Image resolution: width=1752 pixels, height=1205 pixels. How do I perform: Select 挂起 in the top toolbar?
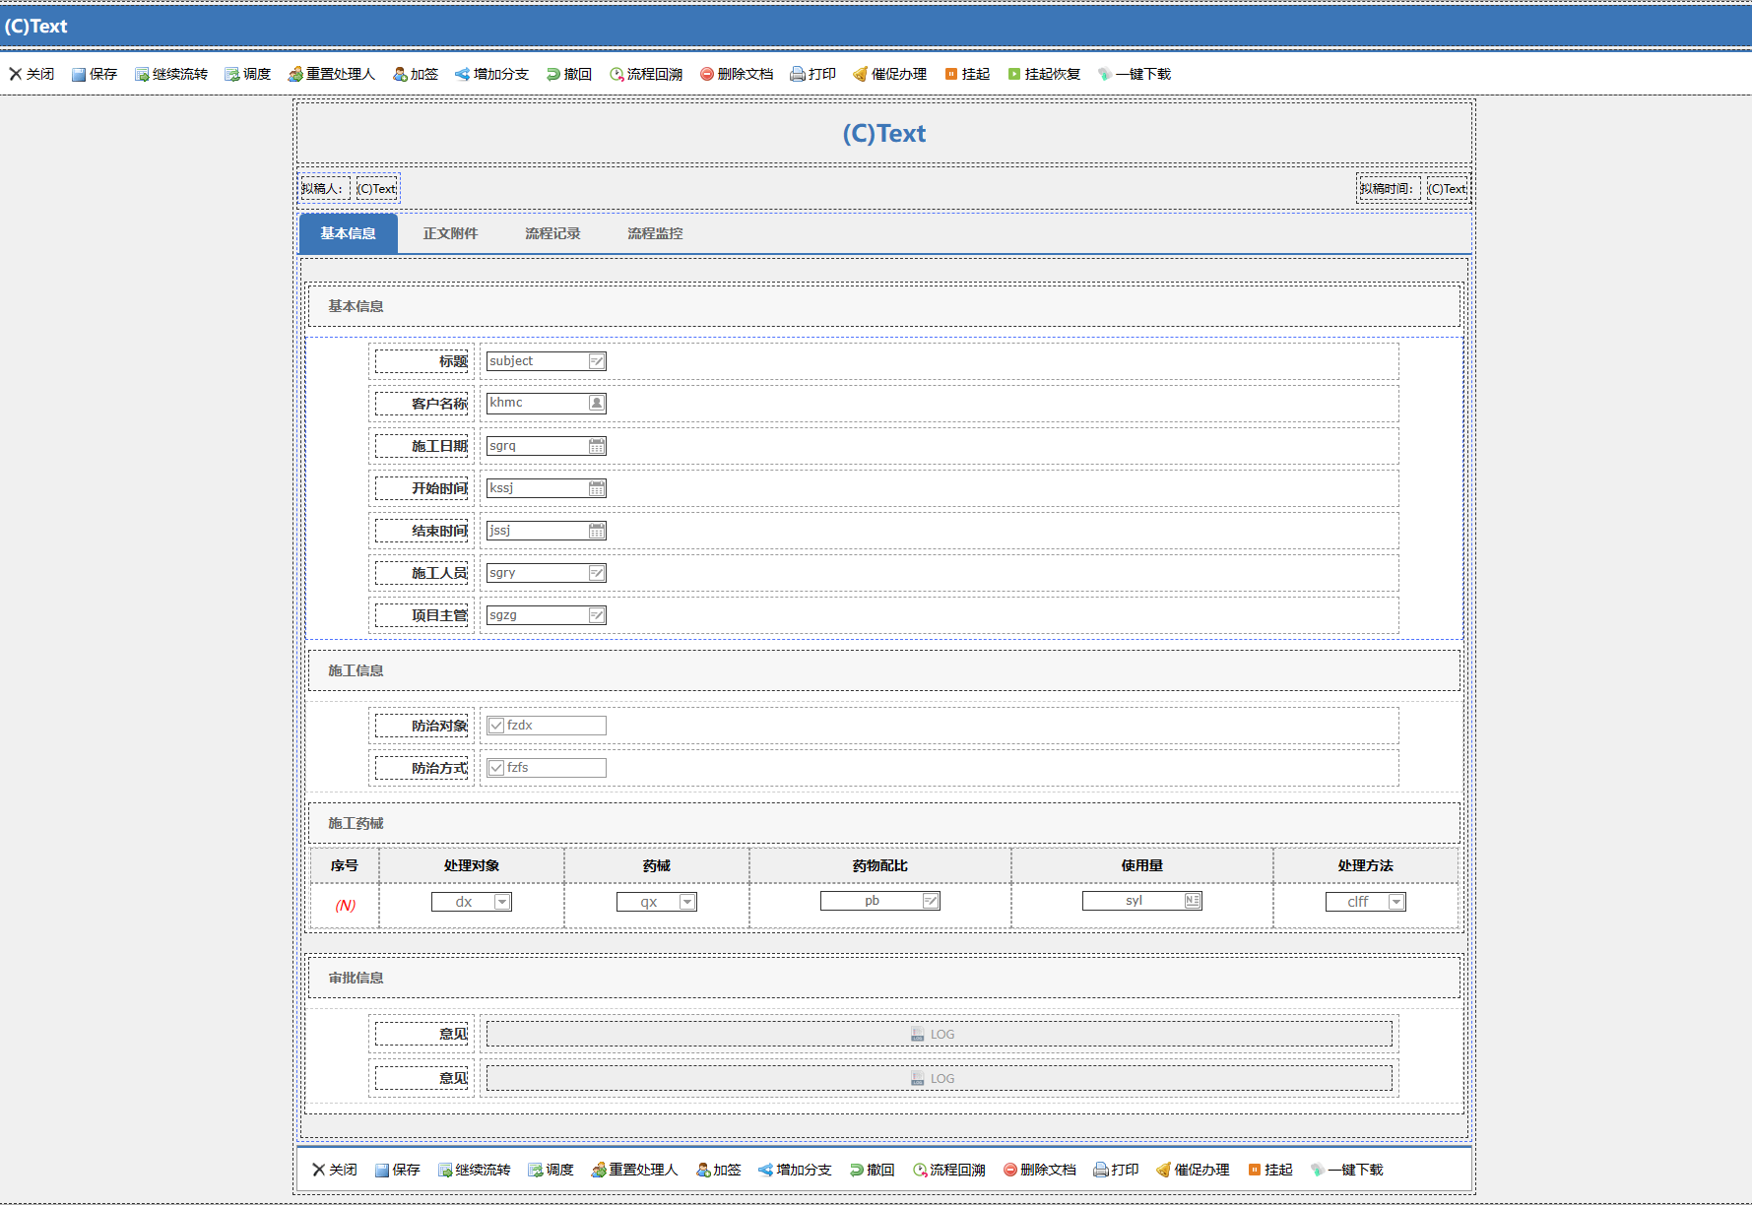(967, 74)
